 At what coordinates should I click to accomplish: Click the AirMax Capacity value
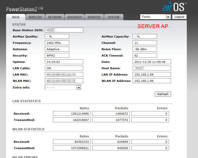[x=145, y=37]
